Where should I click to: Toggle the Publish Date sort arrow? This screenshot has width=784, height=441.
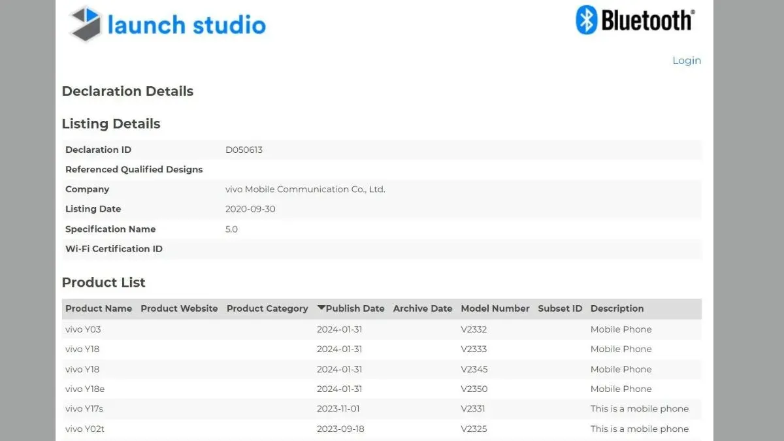coord(321,308)
